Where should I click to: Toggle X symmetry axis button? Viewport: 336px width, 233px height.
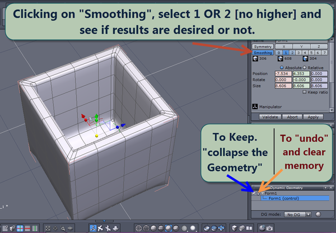pyautogui.click(x=284, y=46)
